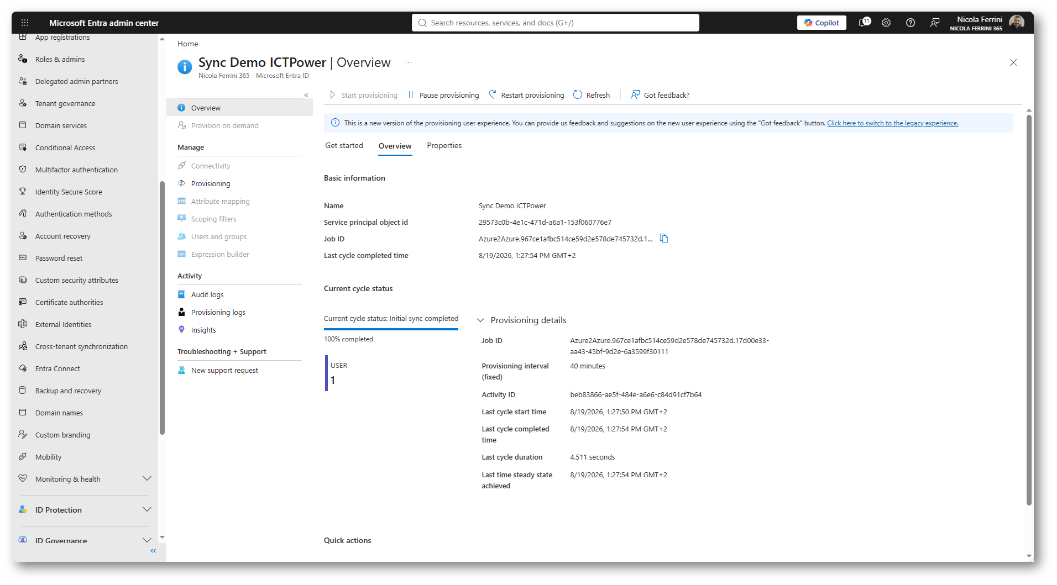This screenshot has width=1057, height=585.
Task: Copy the Job ID to clipboard
Action: tap(664, 239)
